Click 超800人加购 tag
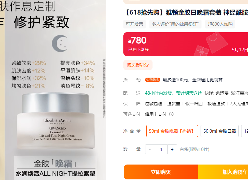 point(220,24)
